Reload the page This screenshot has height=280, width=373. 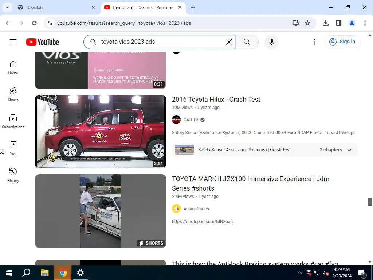click(34, 23)
